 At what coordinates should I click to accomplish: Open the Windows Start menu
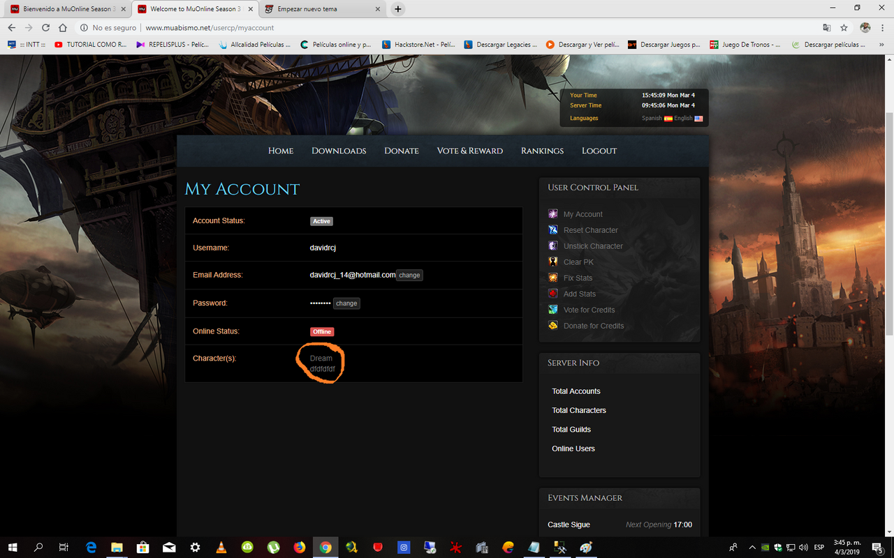[13, 548]
